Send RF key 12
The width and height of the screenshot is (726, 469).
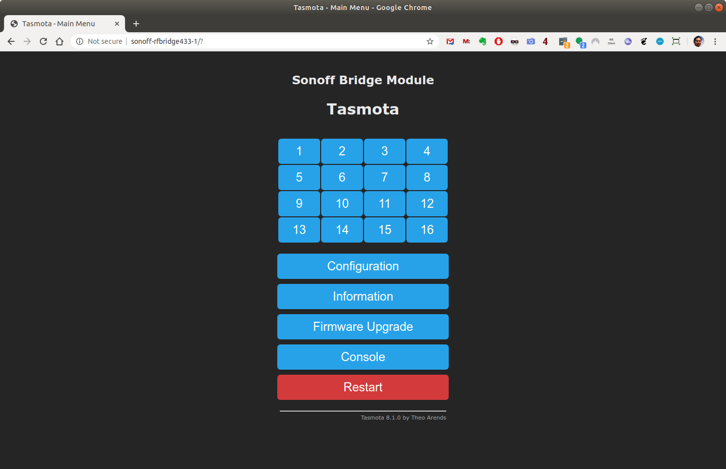tap(427, 204)
